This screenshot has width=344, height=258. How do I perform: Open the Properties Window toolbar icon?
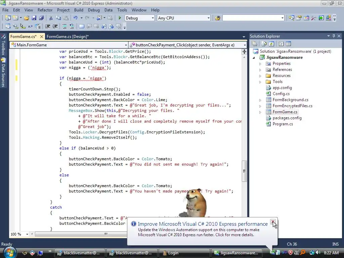[x=299, y=18]
